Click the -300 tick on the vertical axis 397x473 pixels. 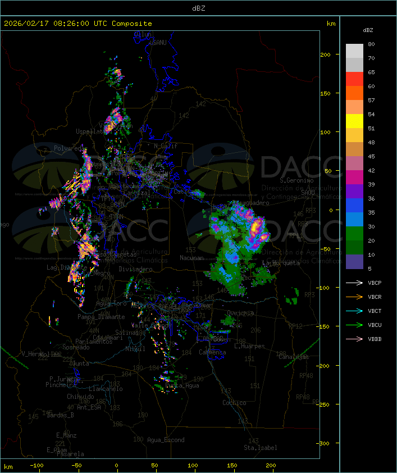322,443
